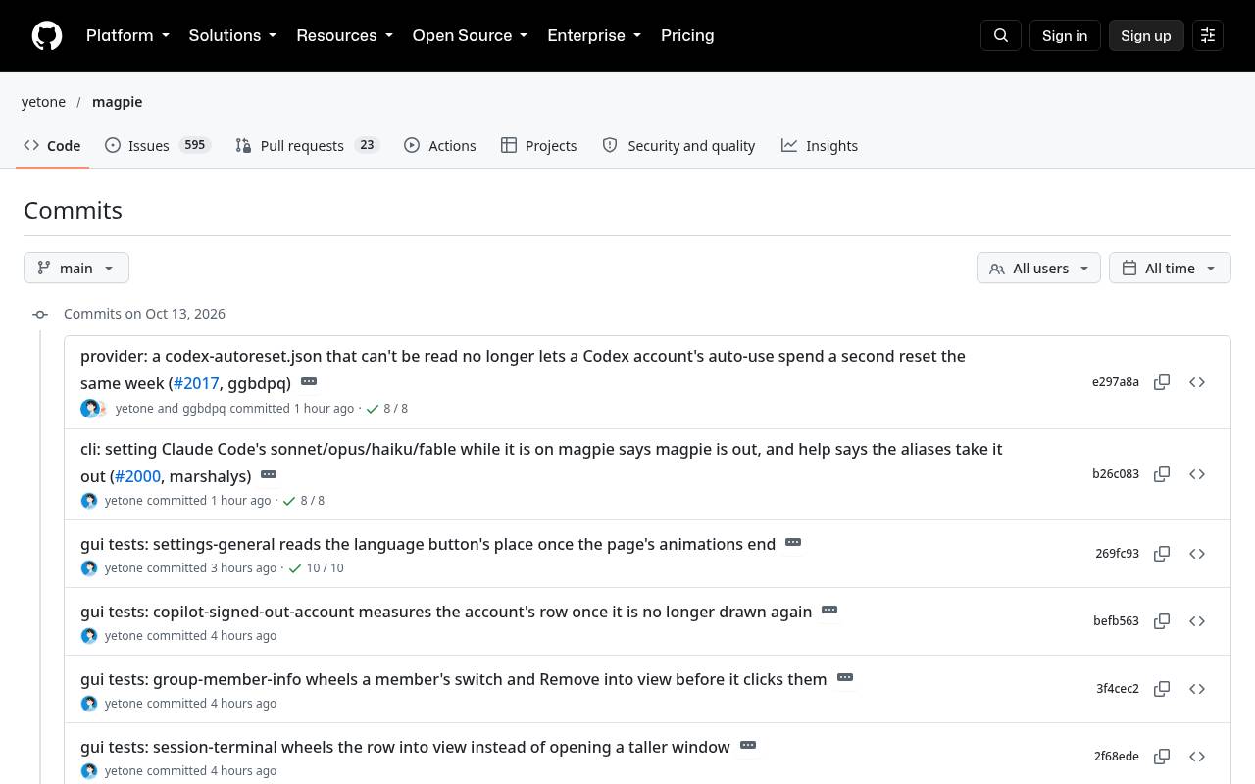Browse repository at commit b26c083
Image resolution: width=1255 pixels, height=784 pixels.
coord(1197,474)
